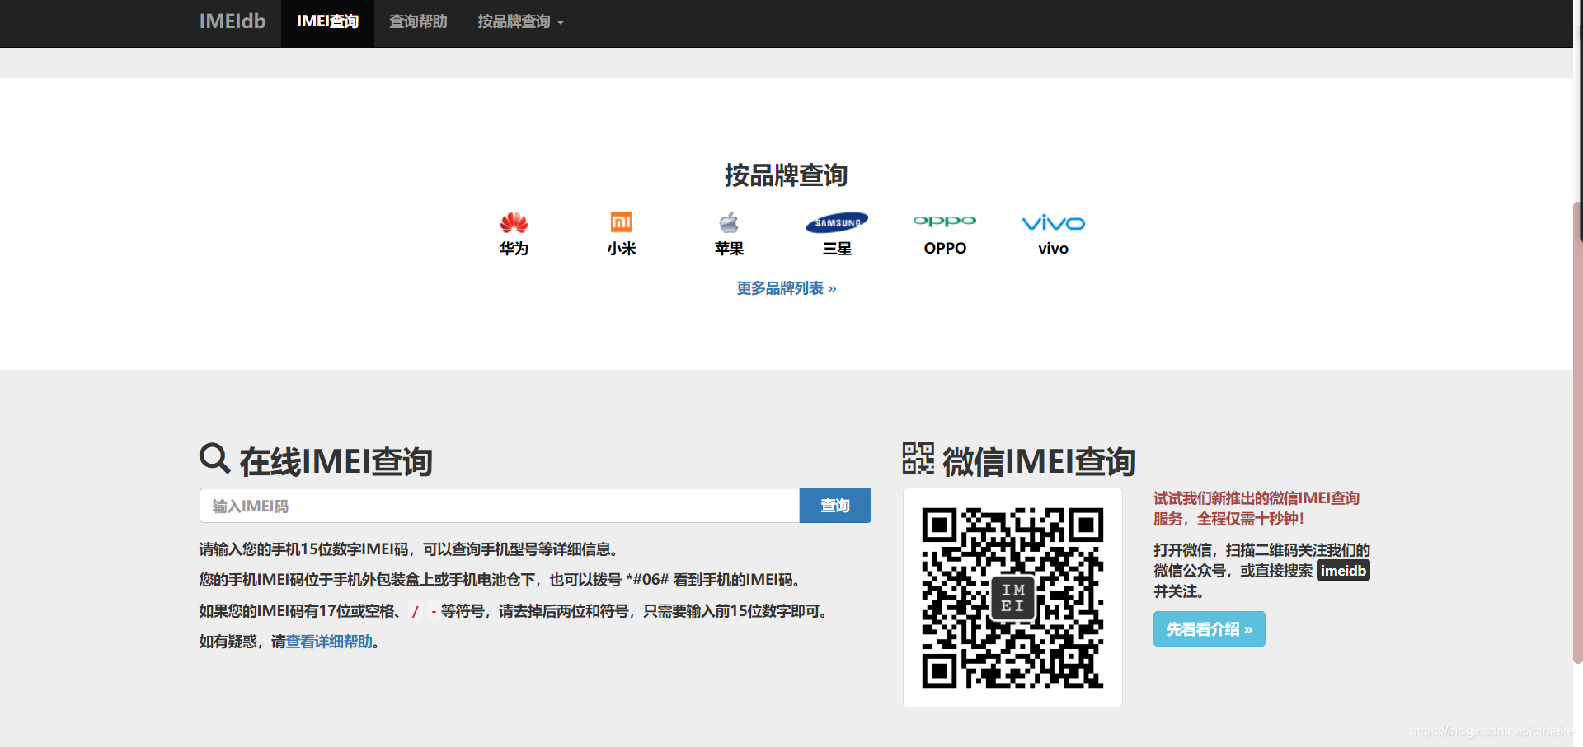
Task: Click the 先看看介绍 button
Action: coord(1210,629)
